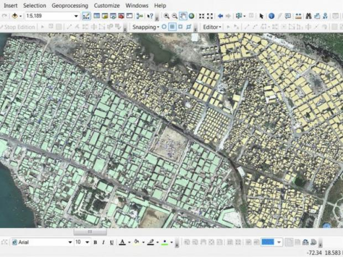Toggle Edge Snapping option
Viewport: 343px width, 257px height.
(x=189, y=27)
